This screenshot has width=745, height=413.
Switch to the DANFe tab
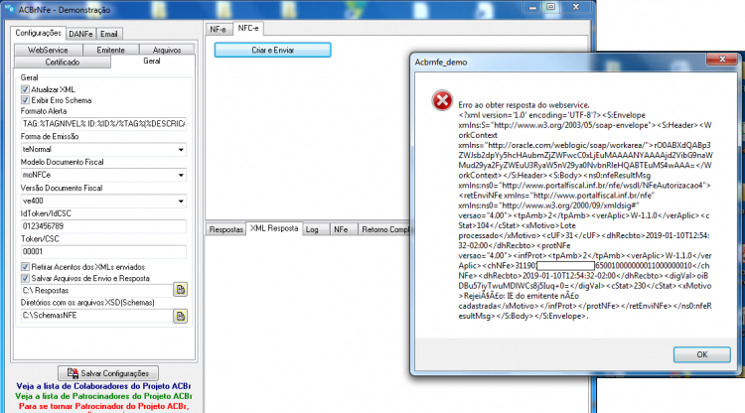80,34
